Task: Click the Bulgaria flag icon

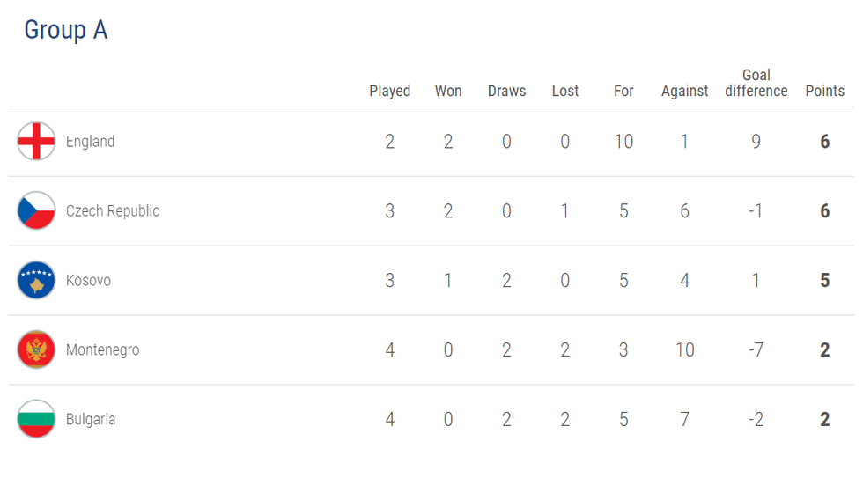Action: [x=36, y=420]
